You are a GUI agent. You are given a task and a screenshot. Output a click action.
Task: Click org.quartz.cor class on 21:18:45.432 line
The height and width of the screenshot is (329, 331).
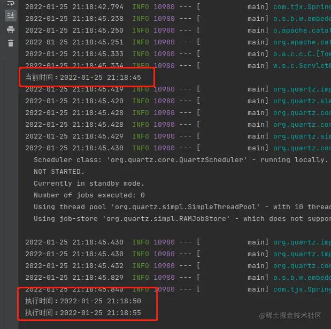coord(302,266)
